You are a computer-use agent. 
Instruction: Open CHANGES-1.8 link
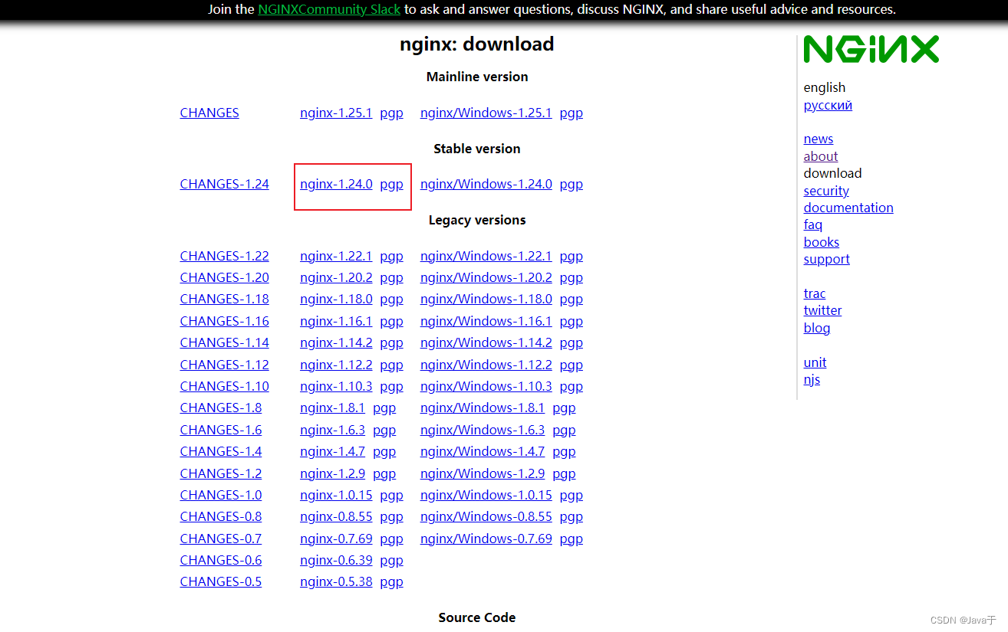click(x=221, y=408)
